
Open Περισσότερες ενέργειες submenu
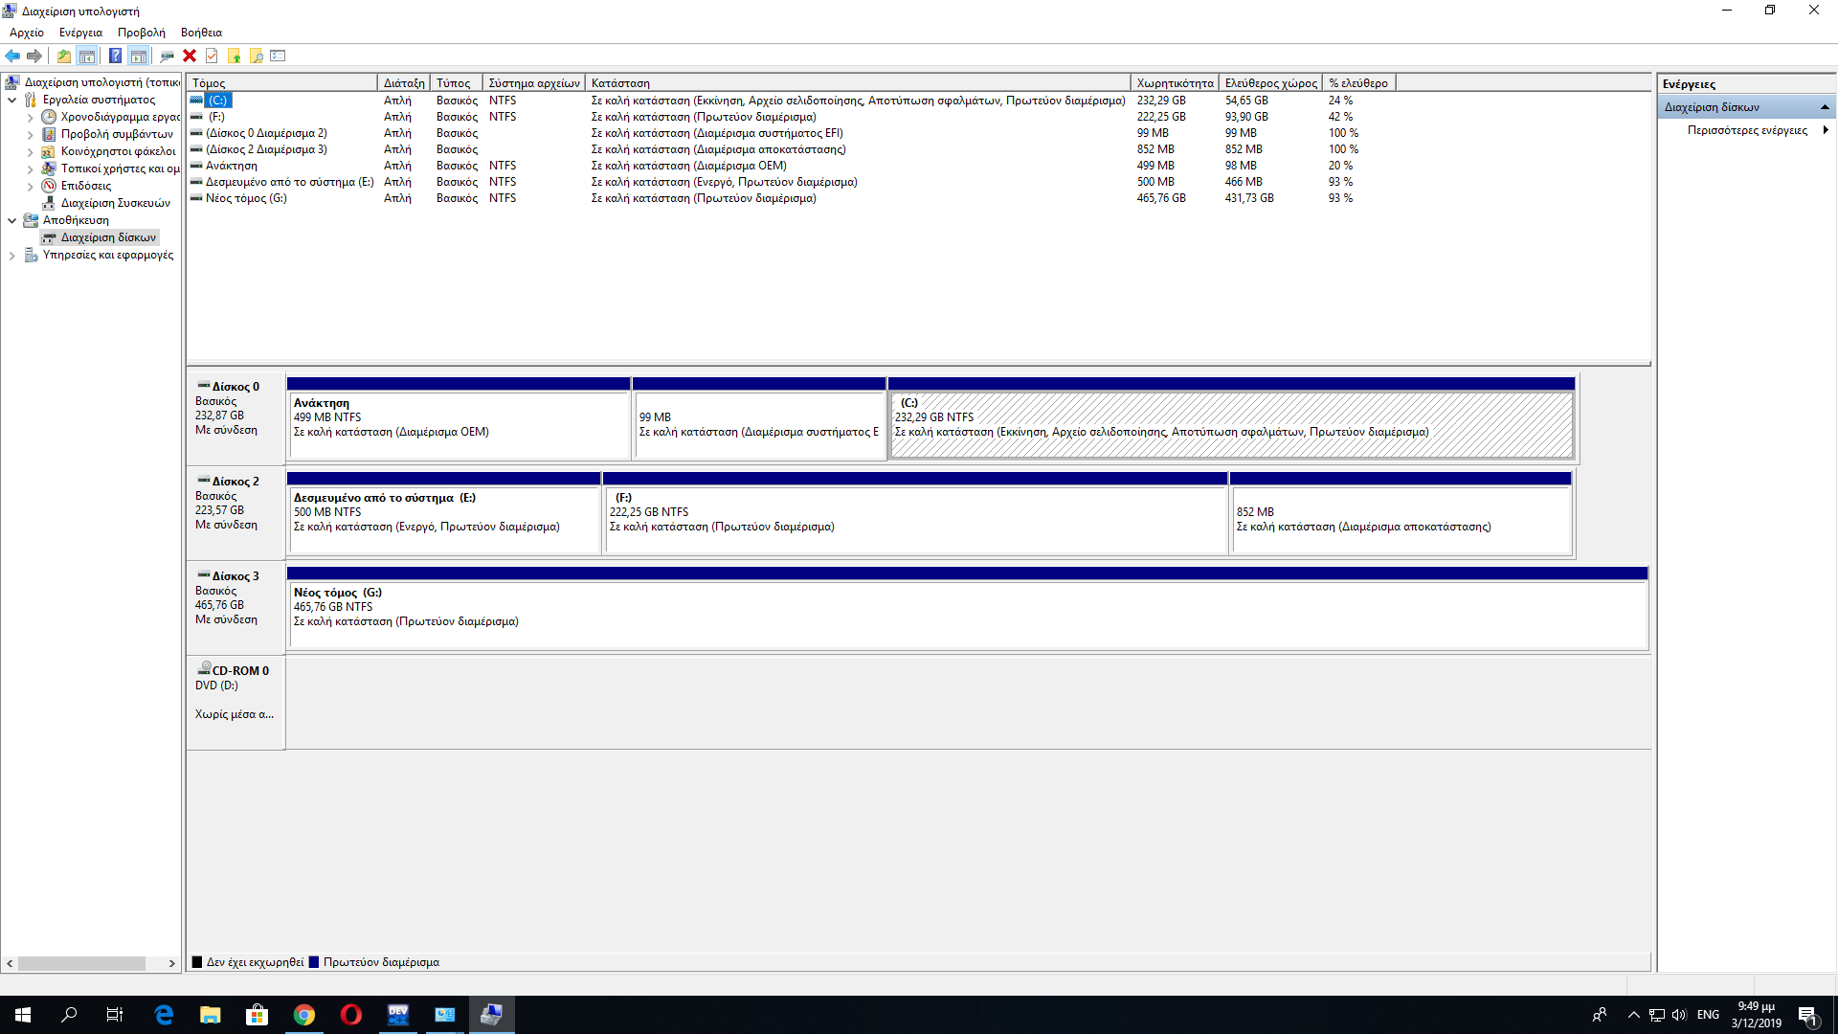coord(1748,130)
